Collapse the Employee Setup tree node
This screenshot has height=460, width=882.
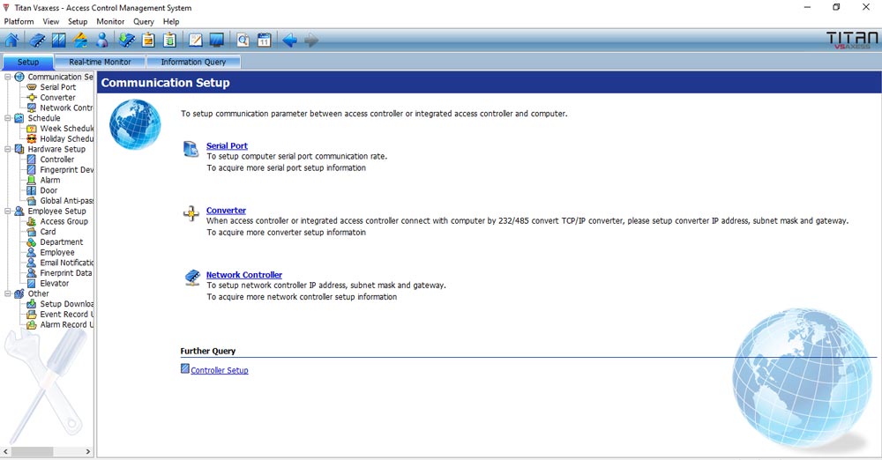[8, 211]
